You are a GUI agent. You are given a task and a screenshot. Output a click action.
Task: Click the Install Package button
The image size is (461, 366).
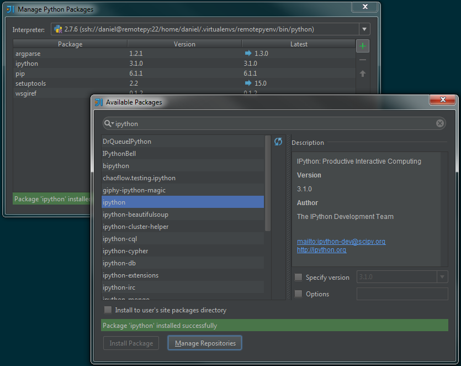click(131, 343)
